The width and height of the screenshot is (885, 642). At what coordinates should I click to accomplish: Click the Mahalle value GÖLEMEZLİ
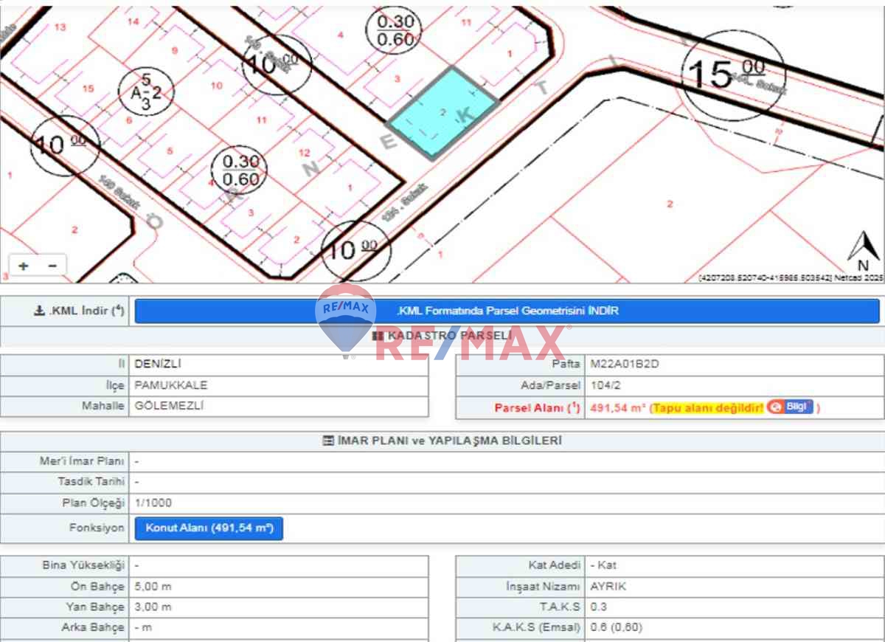170,406
